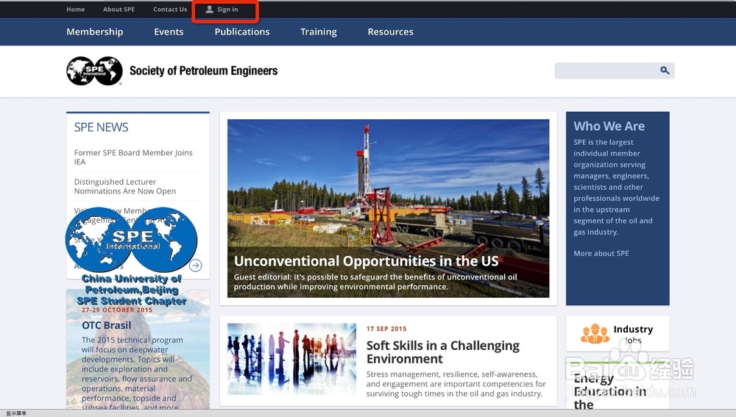The width and height of the screenshot is (736, 417).
Task: Click Society of Petroleum Engineers title
Action: pyautogui.click(x=204, y=71)
